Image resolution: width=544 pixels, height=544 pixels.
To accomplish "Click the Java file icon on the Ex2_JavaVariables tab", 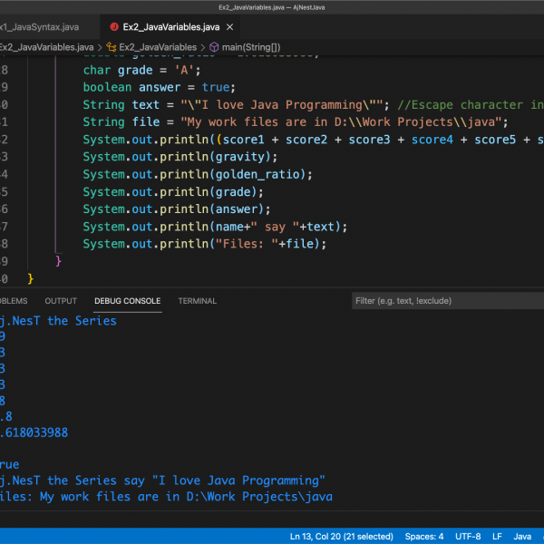I will 114,26.
